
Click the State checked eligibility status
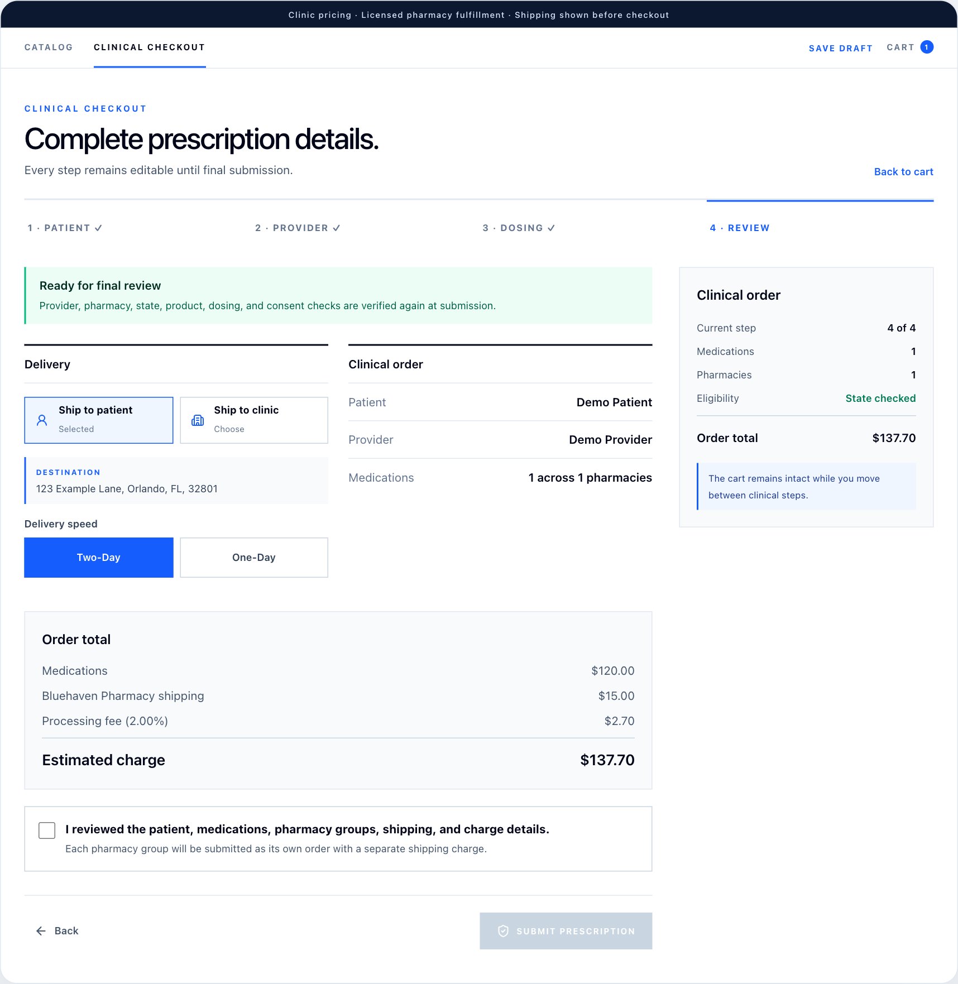pos(880,399)
